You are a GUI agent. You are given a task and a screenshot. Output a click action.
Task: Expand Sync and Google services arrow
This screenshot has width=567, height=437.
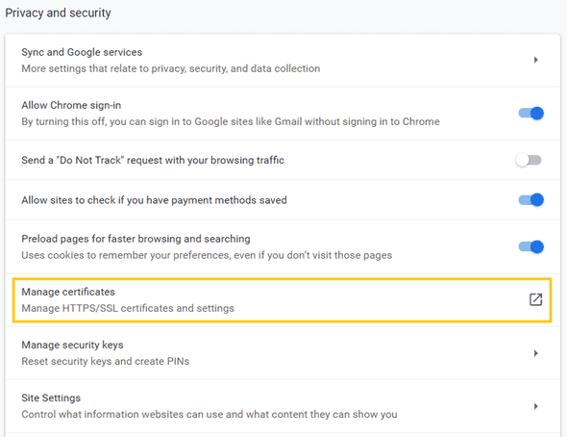[x=536, y=60]
